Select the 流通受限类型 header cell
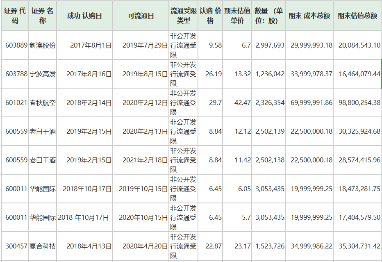This screenshot has height=262, width=382. click(184, 16)
